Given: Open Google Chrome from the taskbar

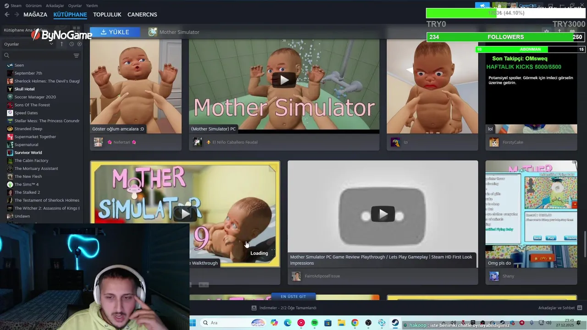Looking at the screenshot, I should pyautogui.click(x=355, y=323).
